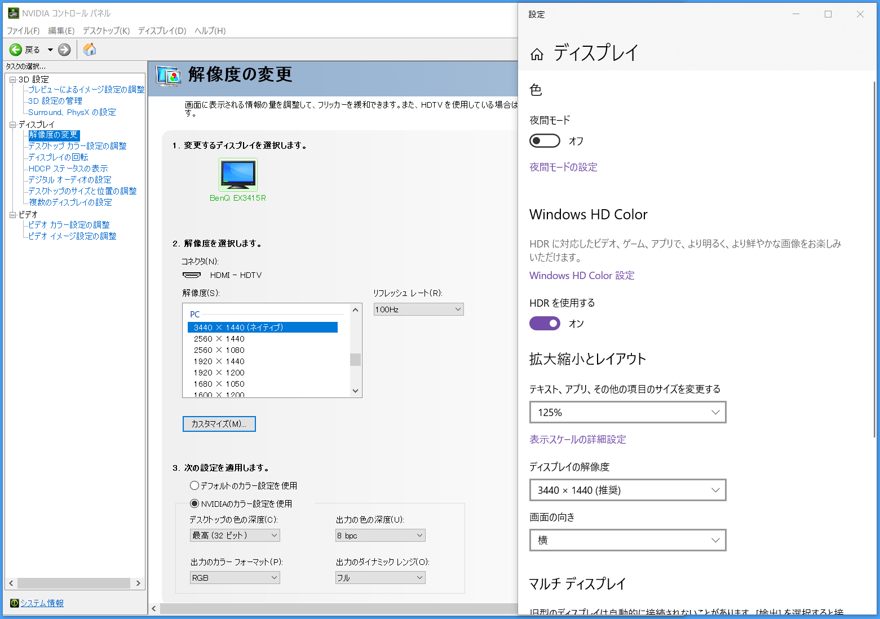The height and width of the screenshot is (619, 880).
Task: Open the ヘルプ(H) menu
Action: (x=210, y=30)
